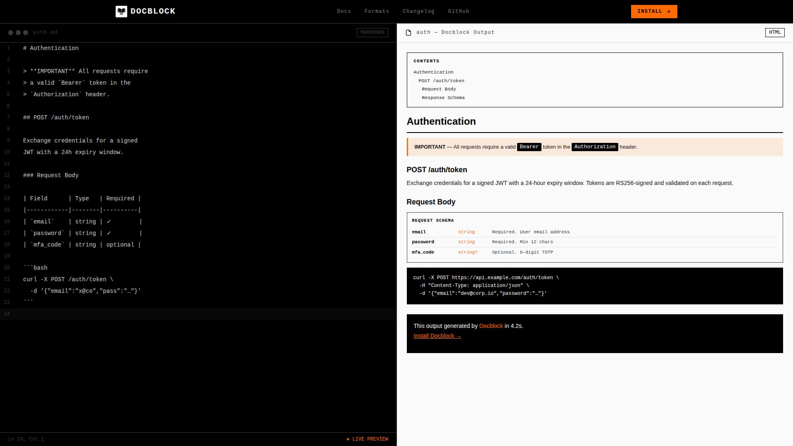
Task: Go to Authentication in Contents
Action: pyautogui.click(x=433, y=72)
